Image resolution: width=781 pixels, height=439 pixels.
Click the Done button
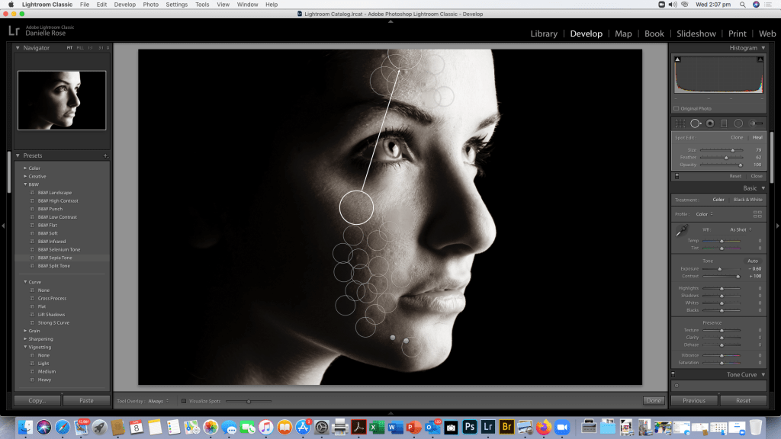pyautogui.click(x=653, y=401)
